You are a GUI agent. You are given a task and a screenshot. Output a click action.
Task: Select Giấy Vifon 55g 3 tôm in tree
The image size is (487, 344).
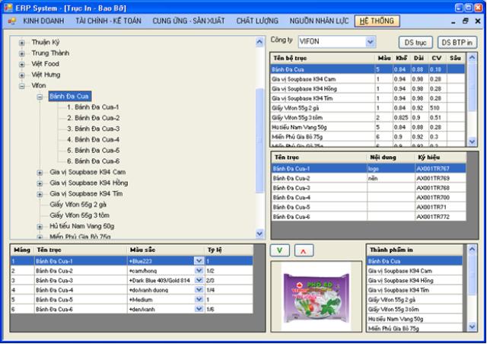click(x=79, y=215)
